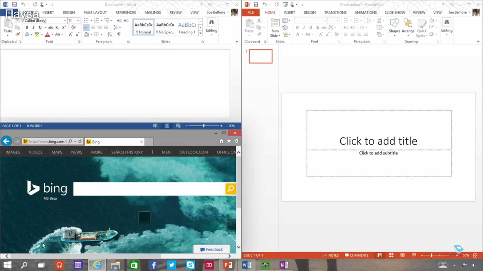Toggle Bold in Word's Font group

pyautogui.click(x=27, y=27)
